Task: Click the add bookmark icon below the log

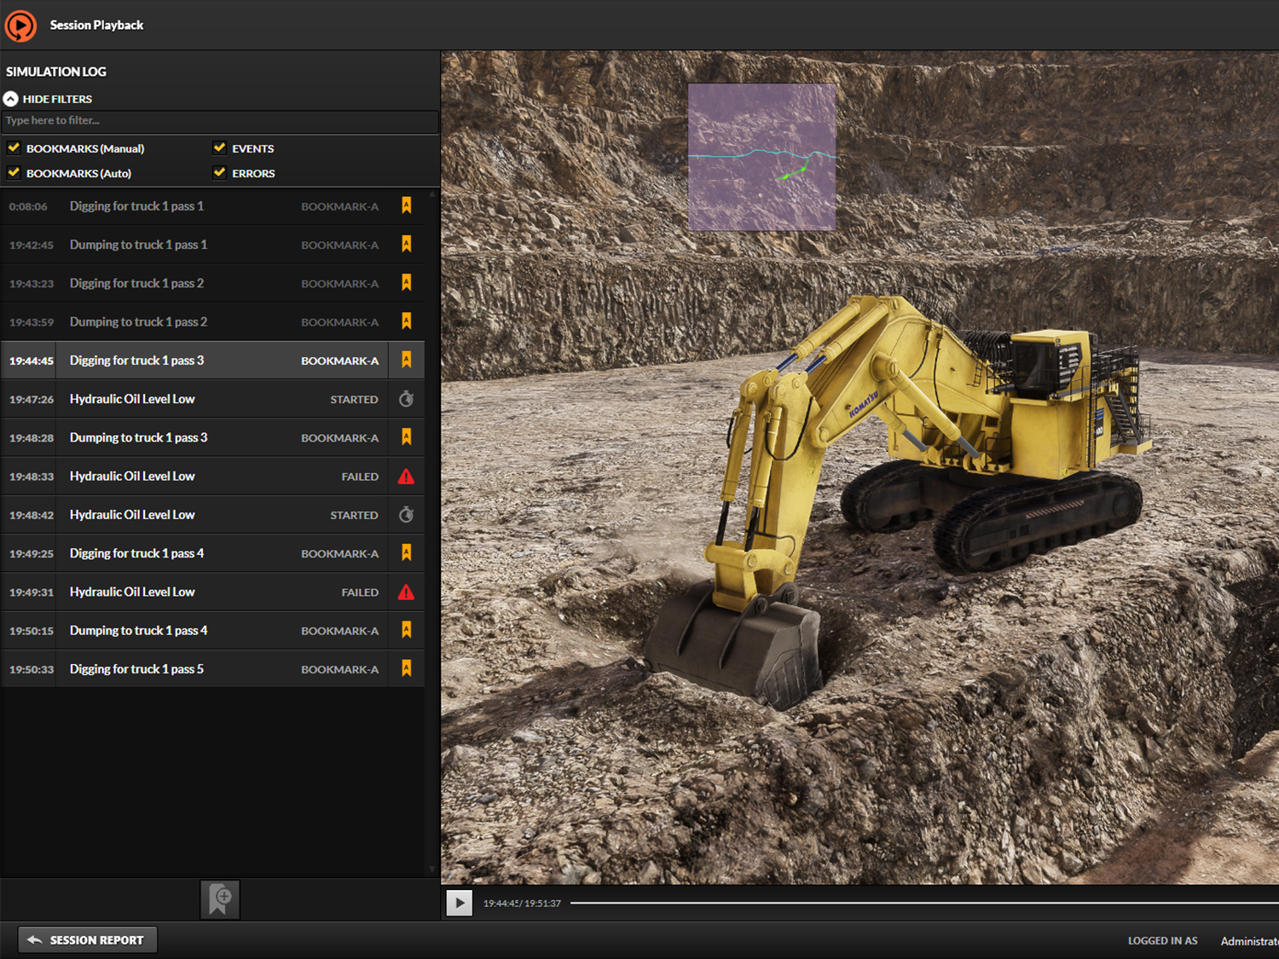Action: point(220,898)
